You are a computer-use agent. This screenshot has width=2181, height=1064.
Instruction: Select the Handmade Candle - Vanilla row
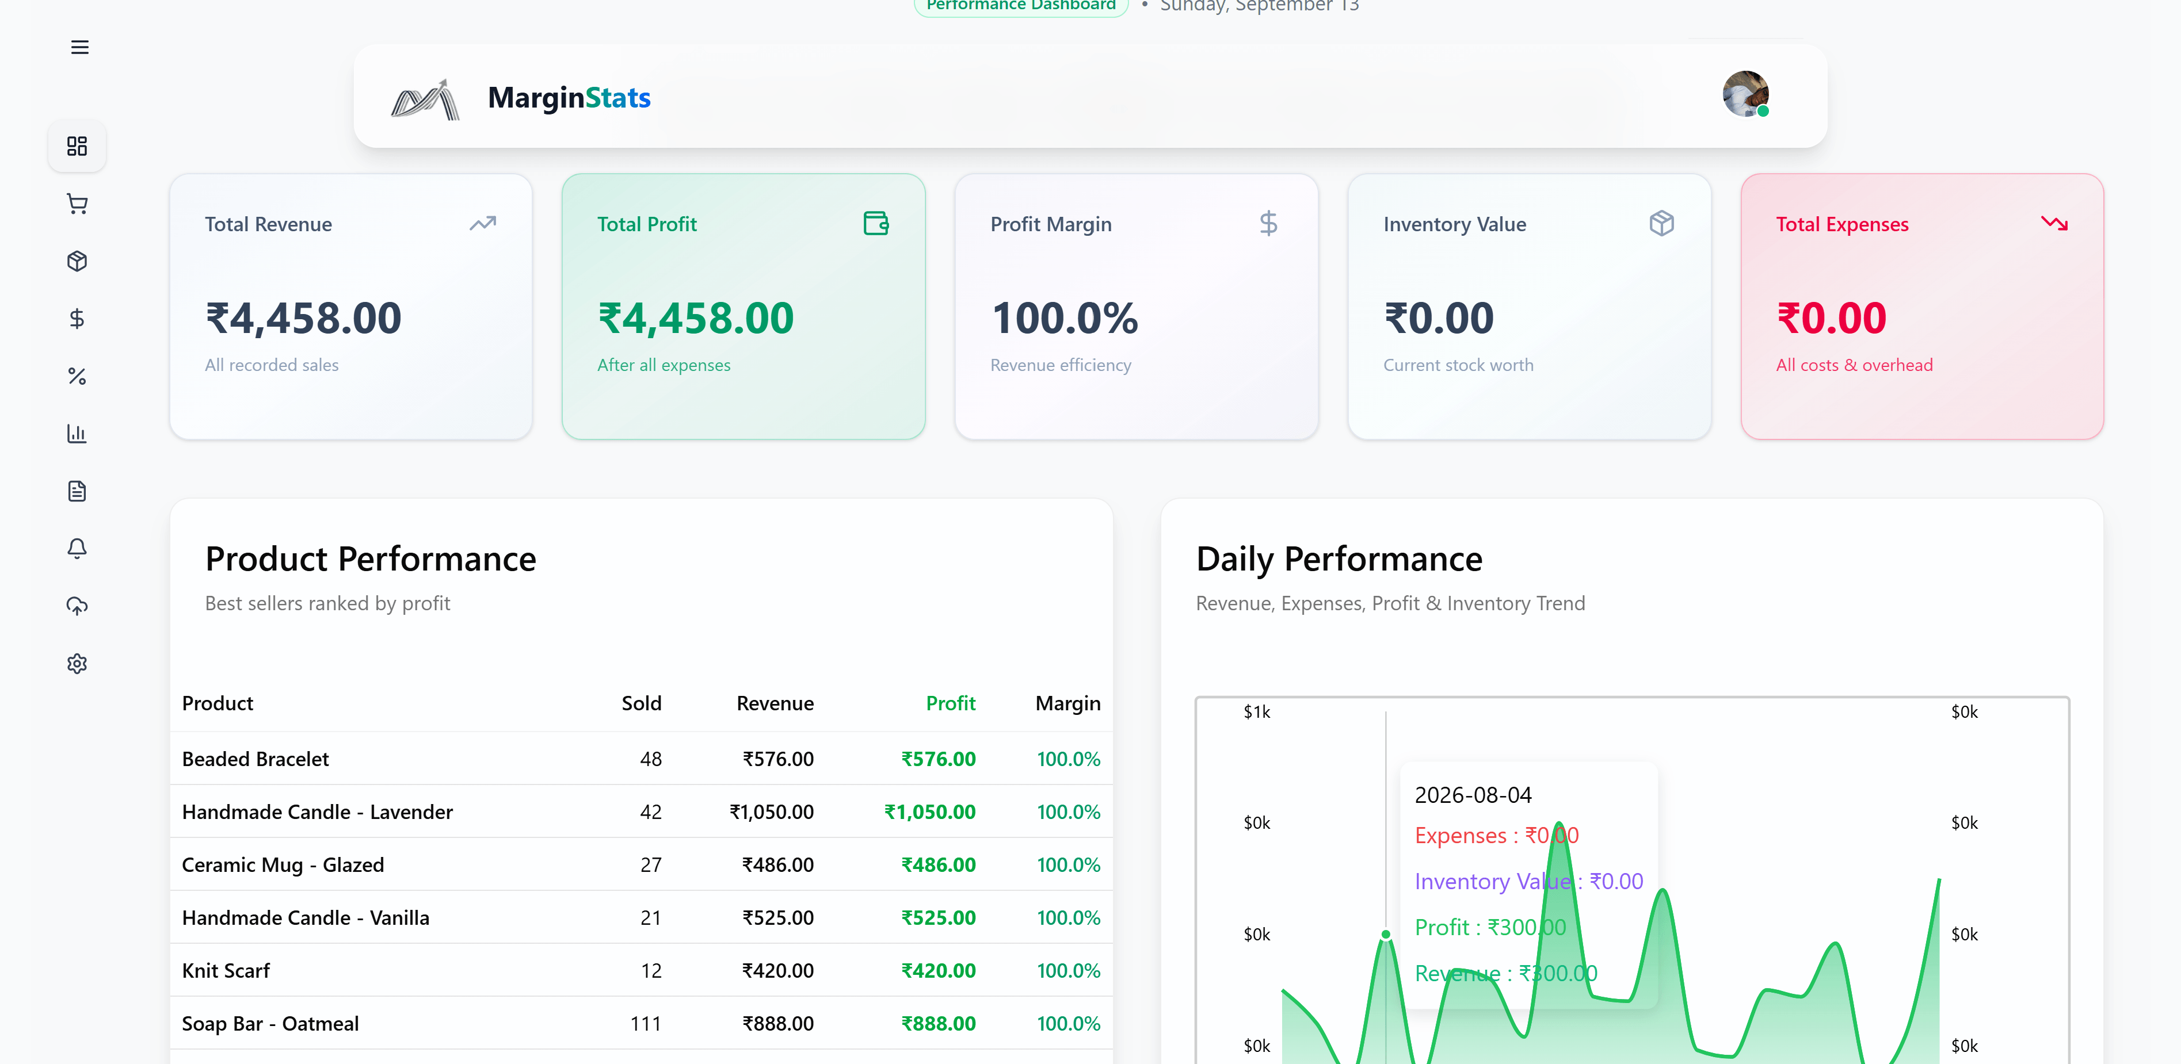pyautogui.click(x=641, y=917)
